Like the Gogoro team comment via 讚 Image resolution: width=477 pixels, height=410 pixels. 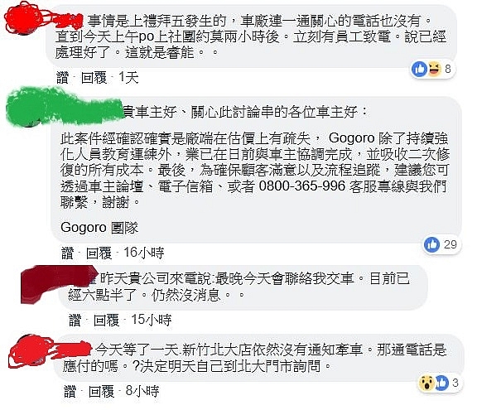click(67, 253)
